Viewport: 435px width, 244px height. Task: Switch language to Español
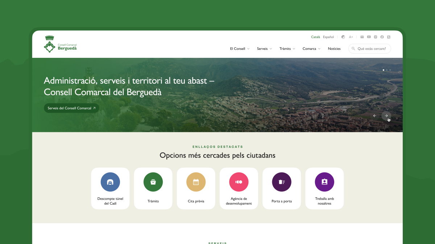point(328,37)
